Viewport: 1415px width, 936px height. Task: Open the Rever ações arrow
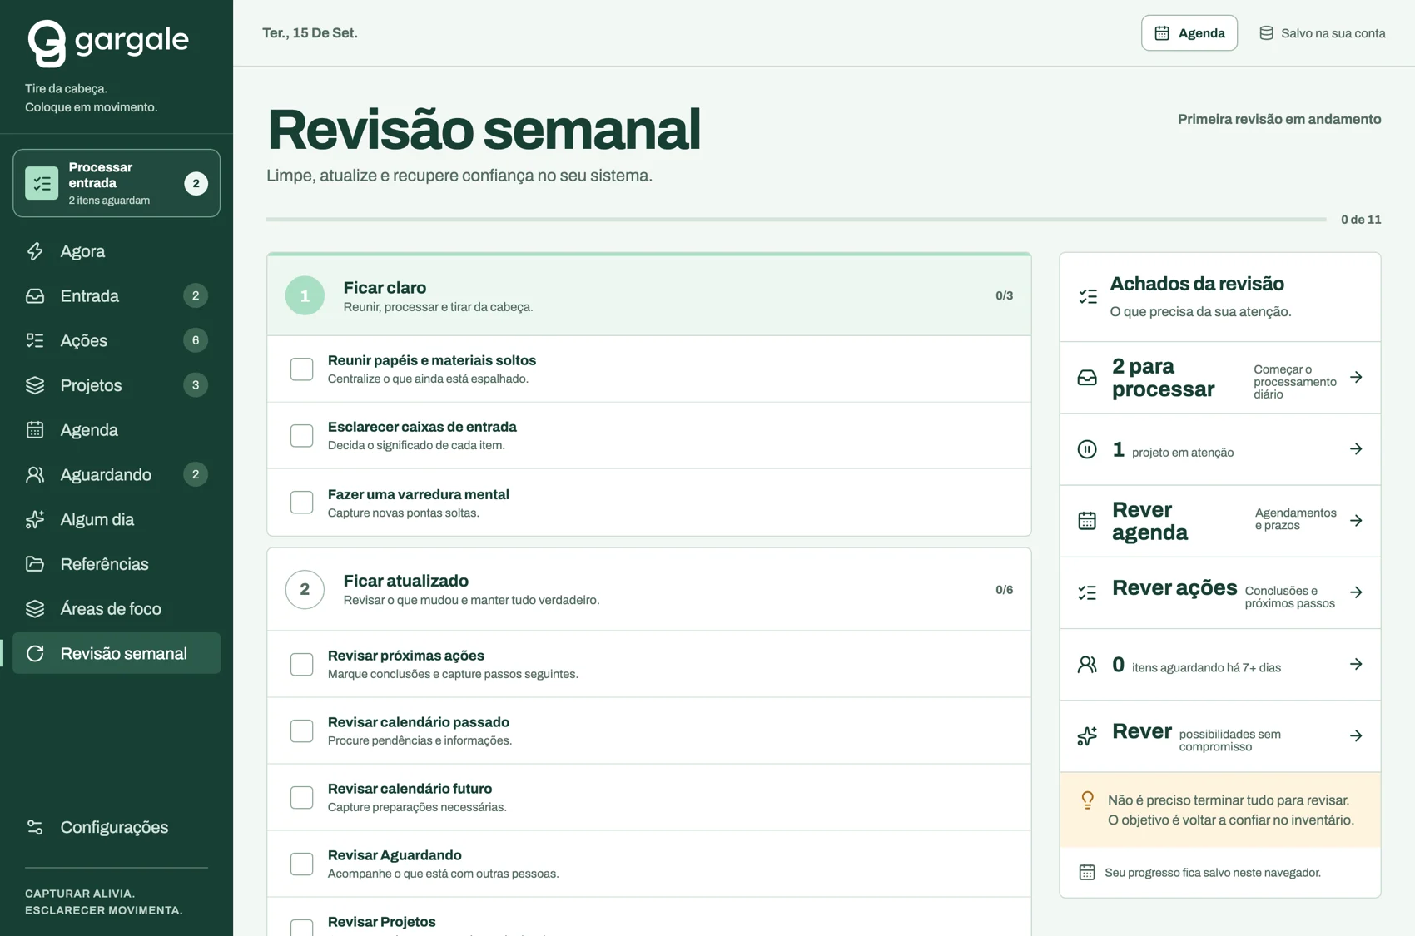[1356, 592]
